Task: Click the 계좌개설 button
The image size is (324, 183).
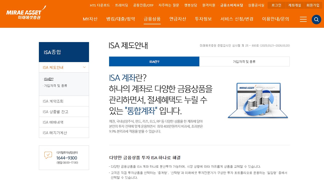Action: click(x=295, y=5)
